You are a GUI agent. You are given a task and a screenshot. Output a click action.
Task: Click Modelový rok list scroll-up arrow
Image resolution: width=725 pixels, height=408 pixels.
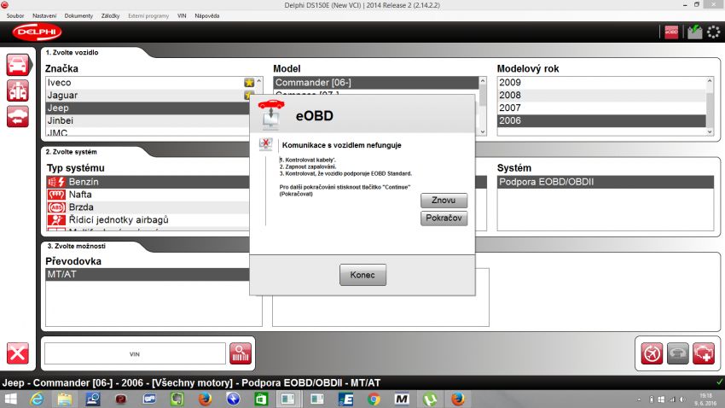pyautogui.click(x=710, y=81)
